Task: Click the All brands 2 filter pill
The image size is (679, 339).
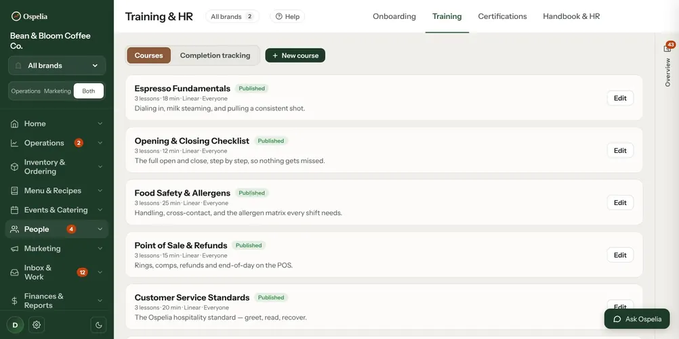Action: pos(232,16)
